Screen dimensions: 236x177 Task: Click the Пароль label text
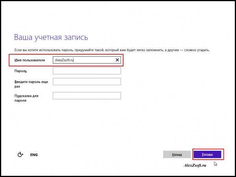20,71
